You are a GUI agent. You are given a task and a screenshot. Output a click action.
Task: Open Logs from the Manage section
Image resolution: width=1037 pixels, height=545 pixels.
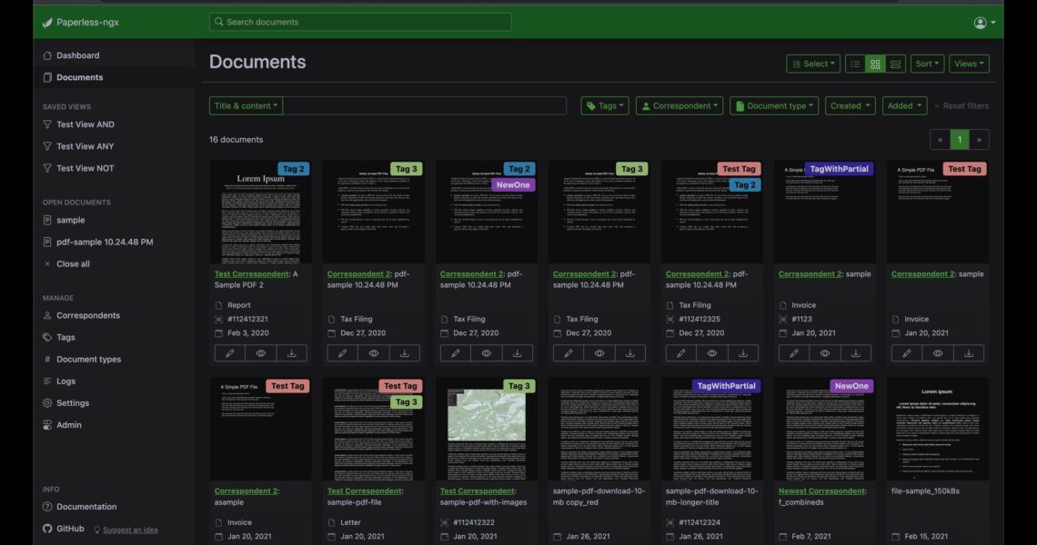(65, 381)
